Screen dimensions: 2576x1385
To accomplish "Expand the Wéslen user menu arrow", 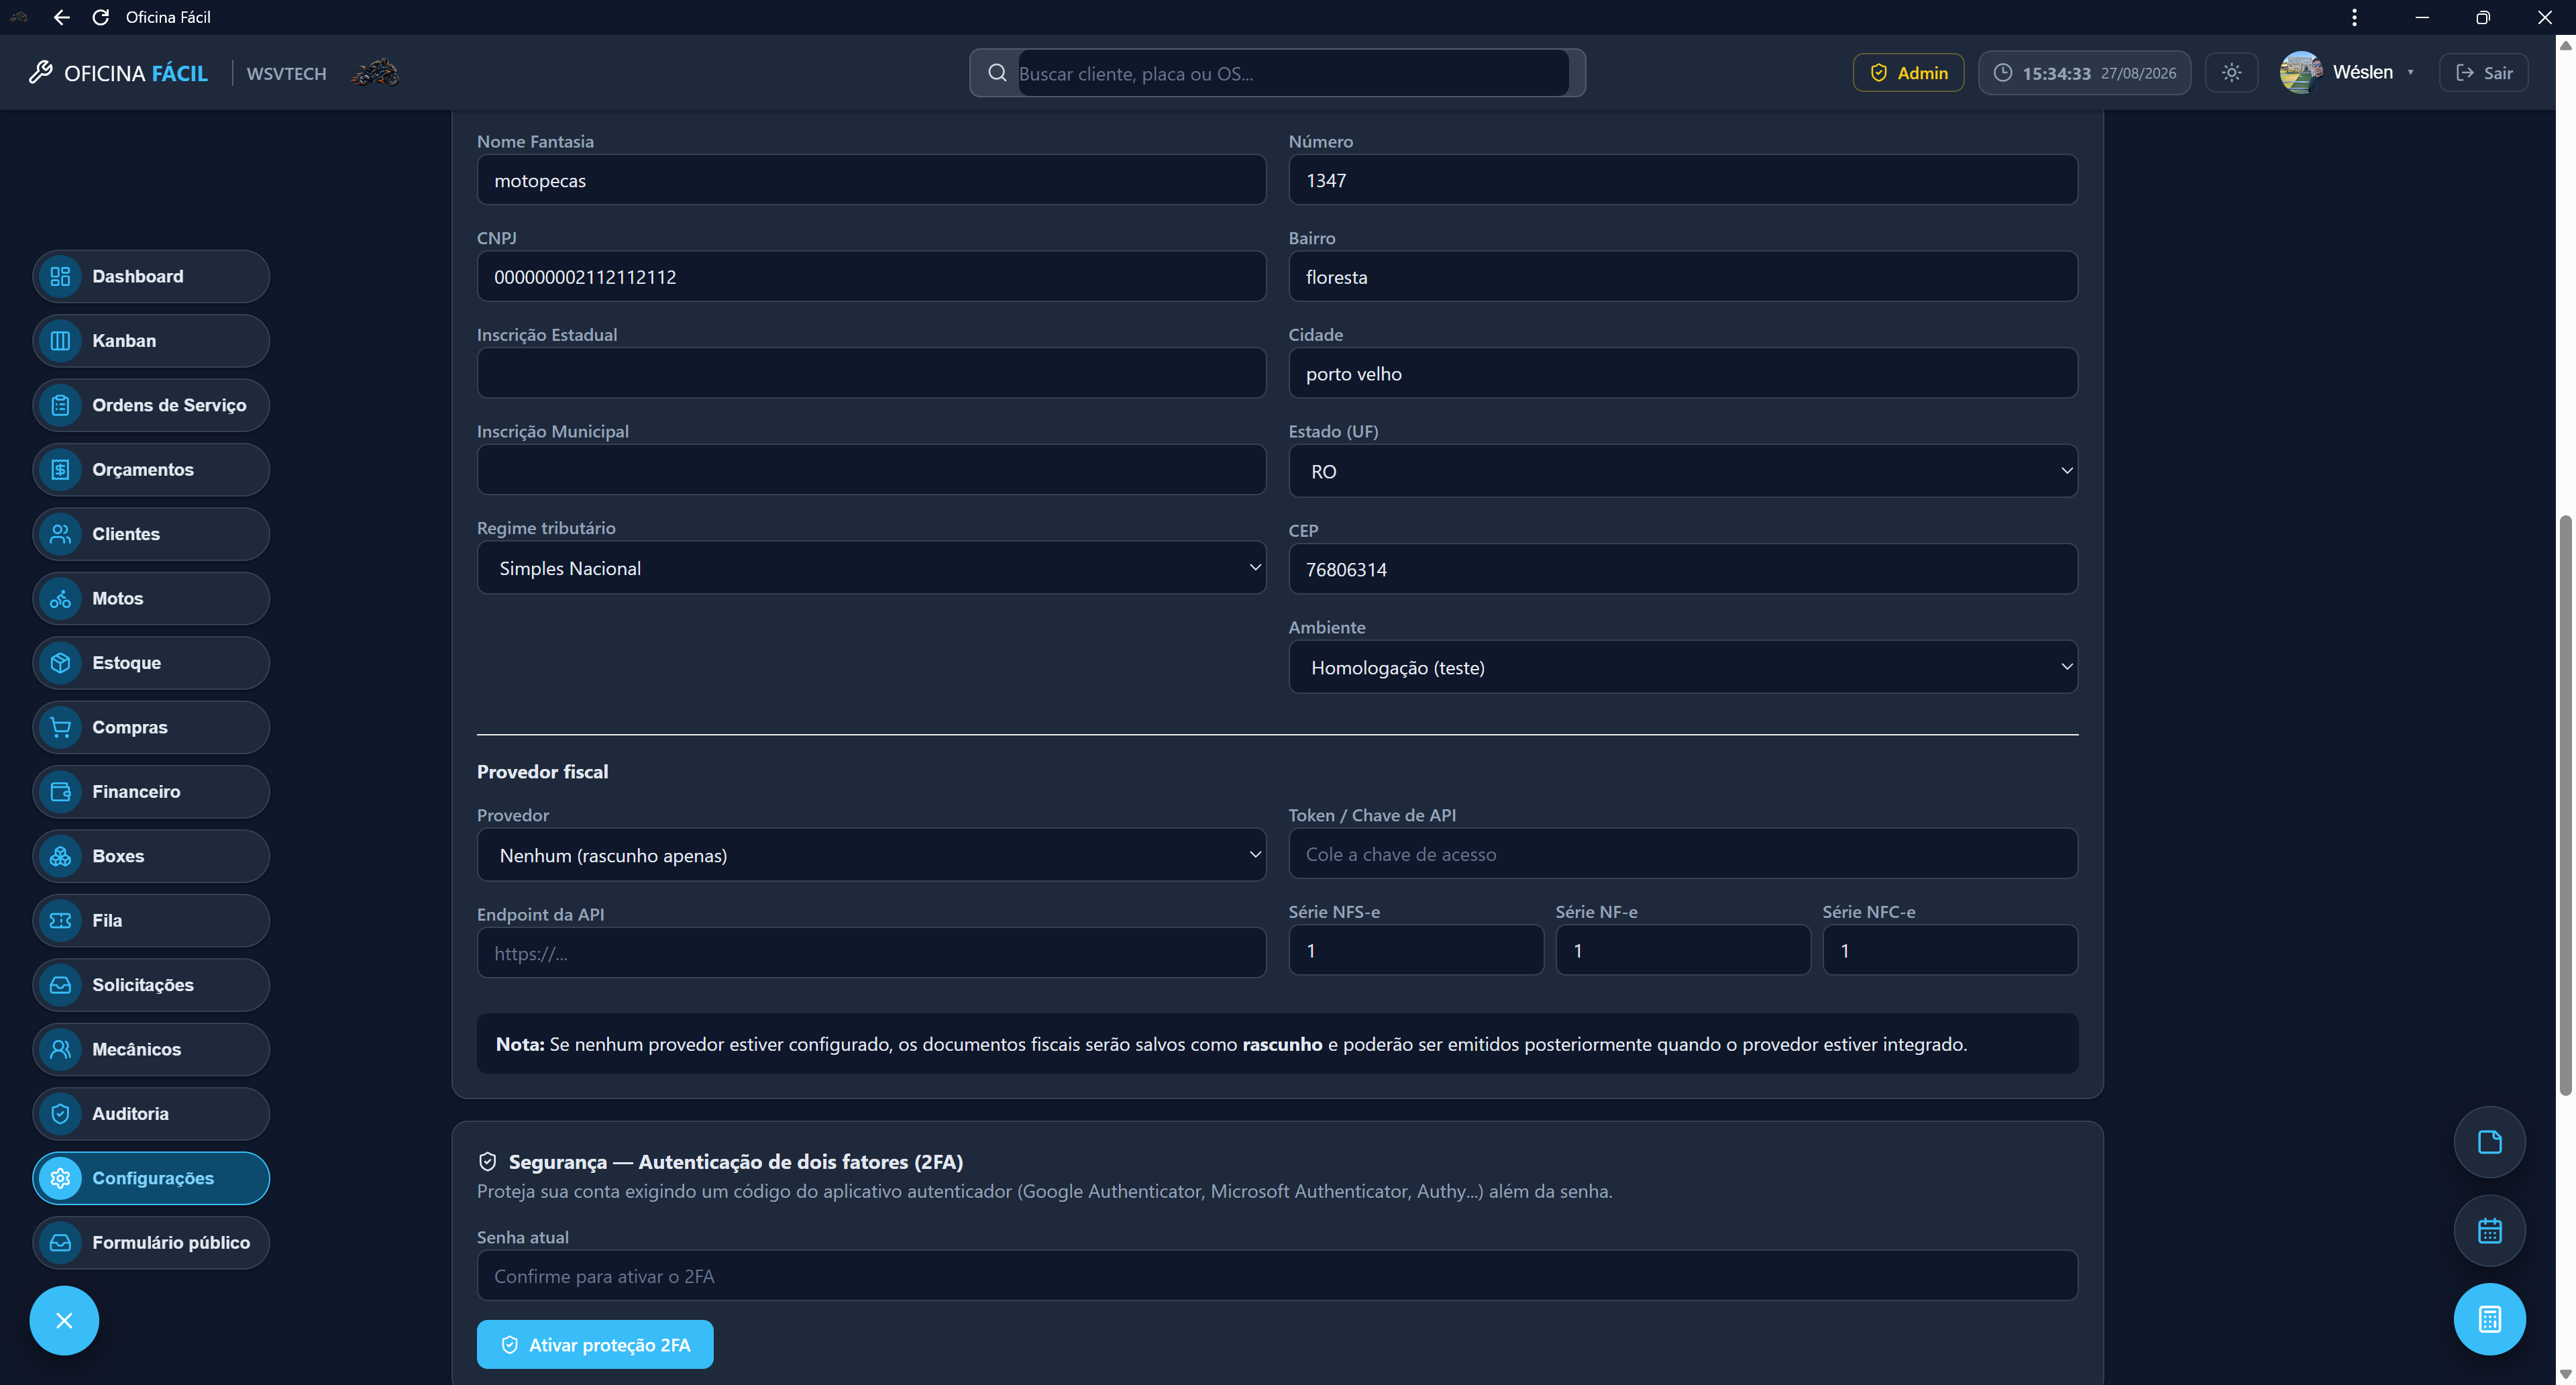I will tap(2411, 72).
